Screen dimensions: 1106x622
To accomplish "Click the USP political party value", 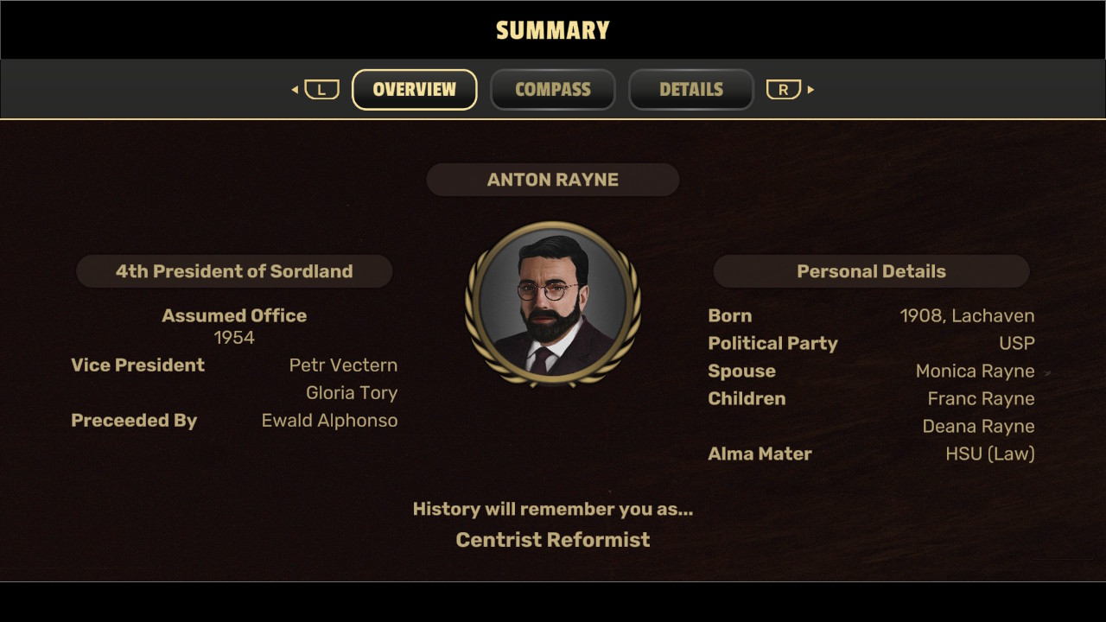I will click(x=1017, y=344).
